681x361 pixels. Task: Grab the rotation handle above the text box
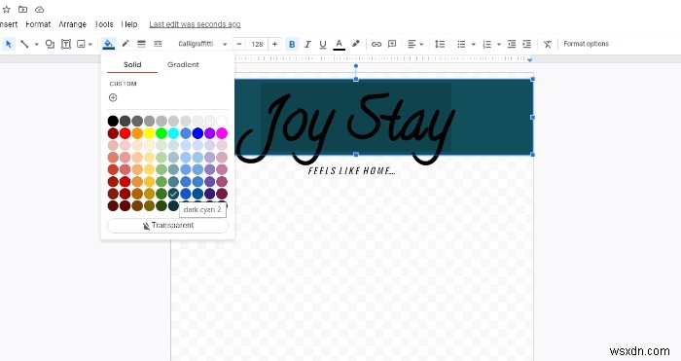pos(356,66)
